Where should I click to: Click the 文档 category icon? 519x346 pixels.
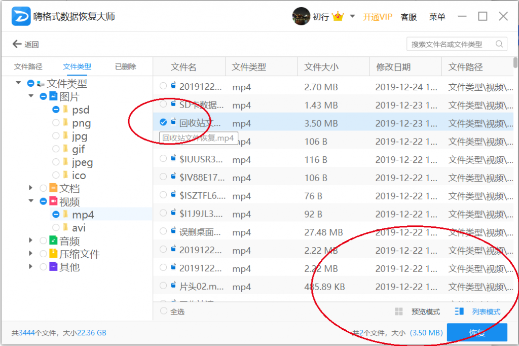click(53, 188)
